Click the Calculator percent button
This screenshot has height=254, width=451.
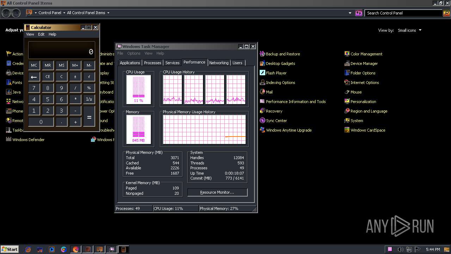click(x=89, y=88)
